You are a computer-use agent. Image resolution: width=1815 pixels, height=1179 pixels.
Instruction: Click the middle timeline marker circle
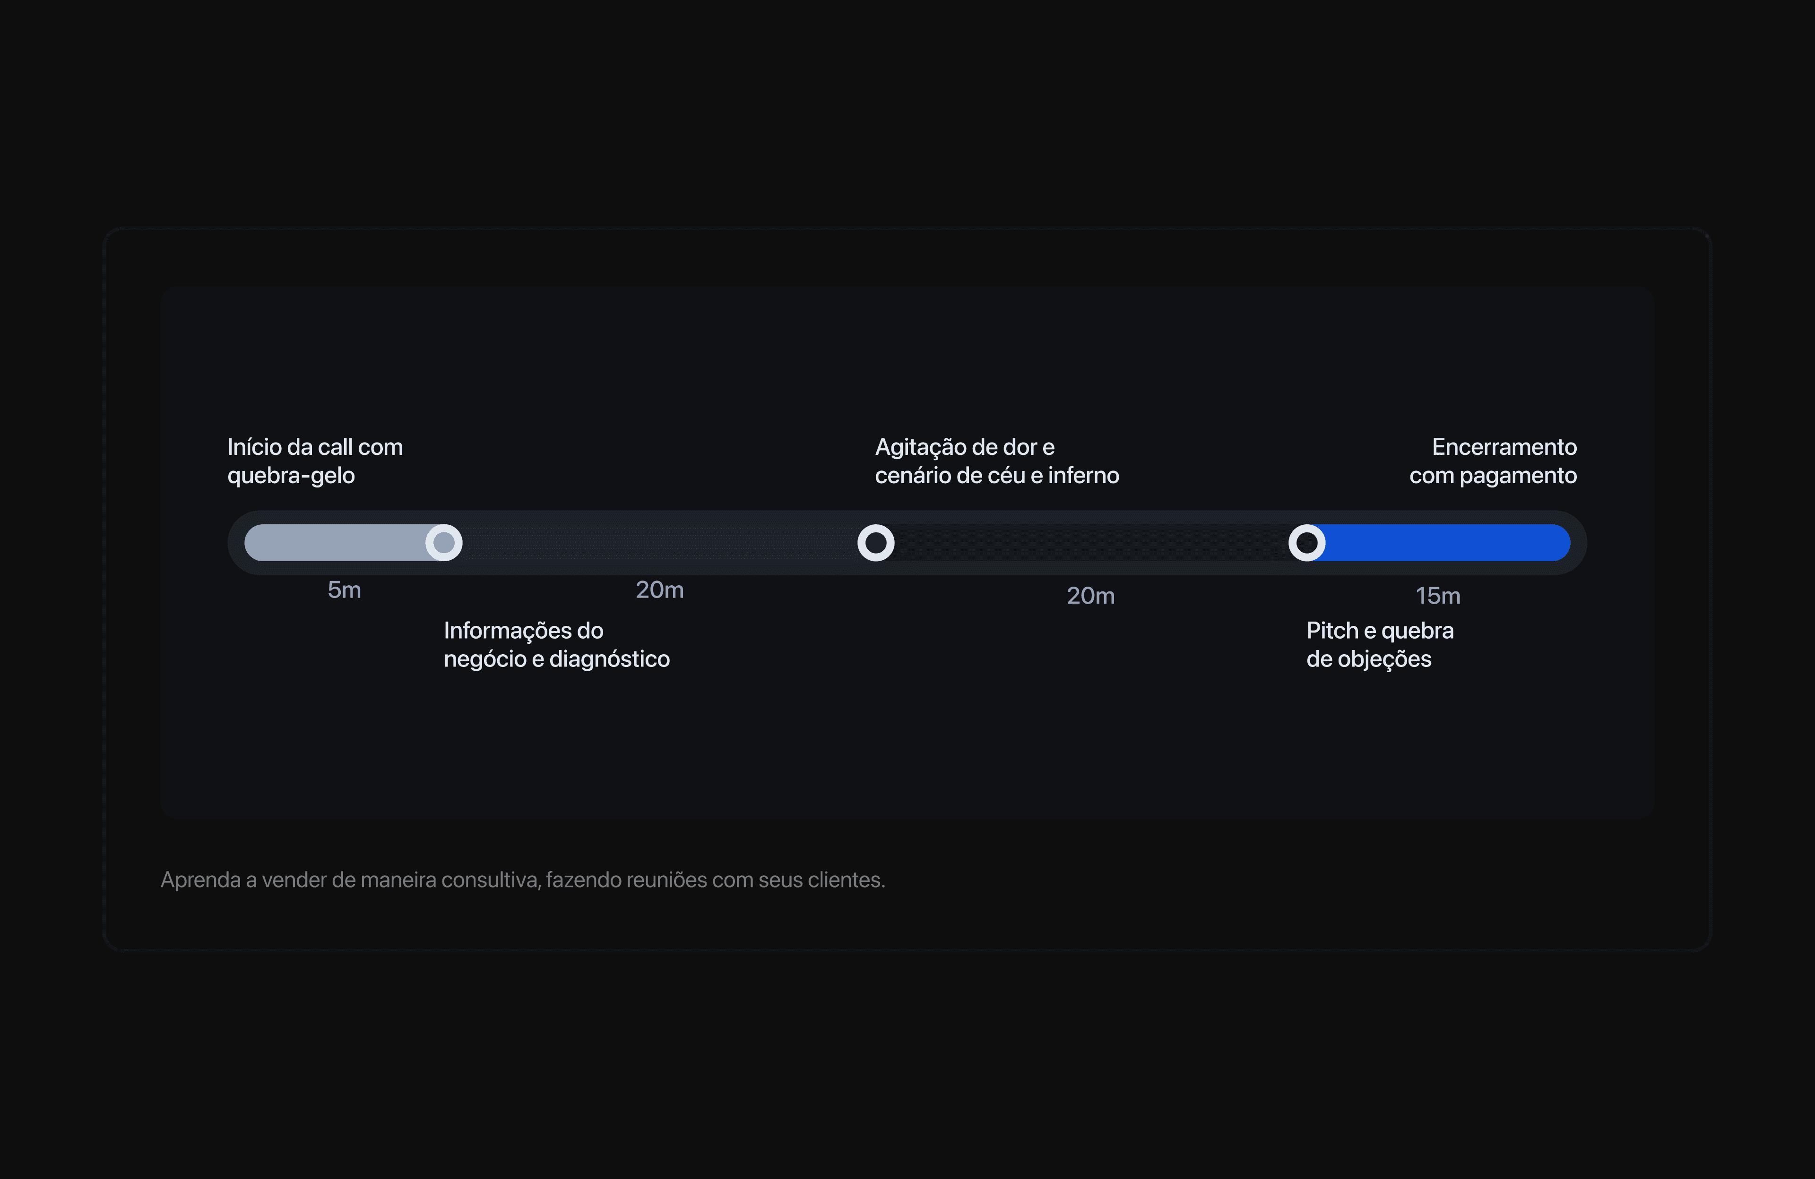[x=875, y=543]
